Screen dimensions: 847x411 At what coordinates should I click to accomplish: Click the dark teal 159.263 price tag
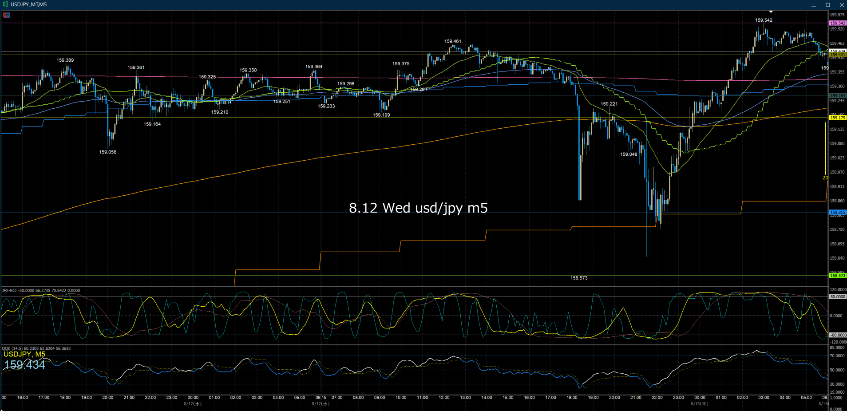tap(838, 95)
